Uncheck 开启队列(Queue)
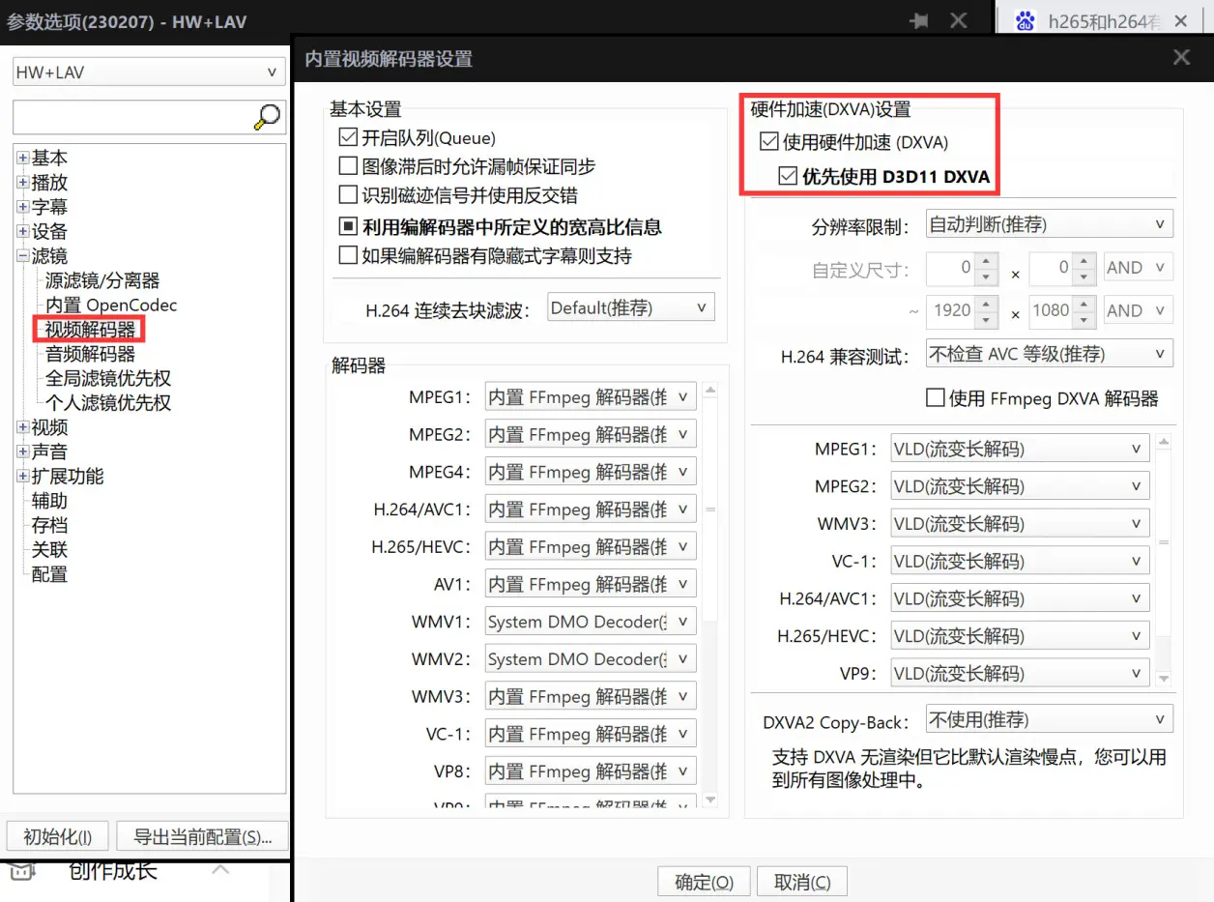The height and width of the screenshot is (902, 1214). [x=348, y=137]
